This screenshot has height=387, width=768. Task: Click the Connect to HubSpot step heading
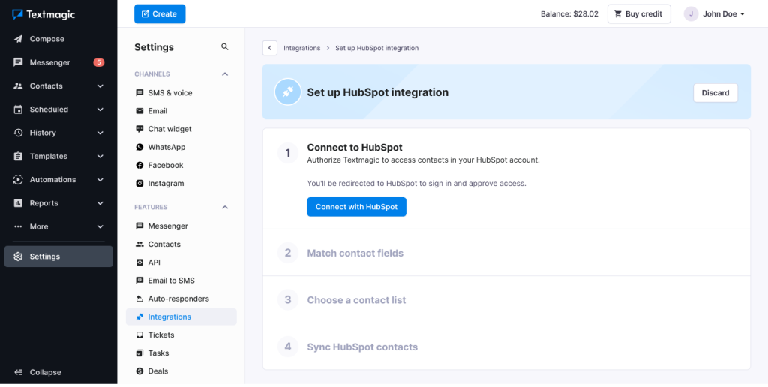(x=355, y=148)
